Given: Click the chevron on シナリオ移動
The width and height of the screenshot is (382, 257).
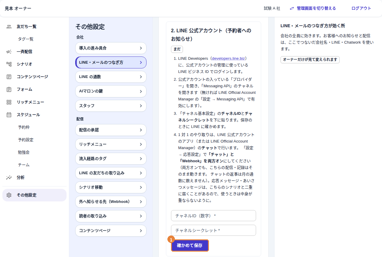Looking at the screenshot, I should tap(141, 187).
